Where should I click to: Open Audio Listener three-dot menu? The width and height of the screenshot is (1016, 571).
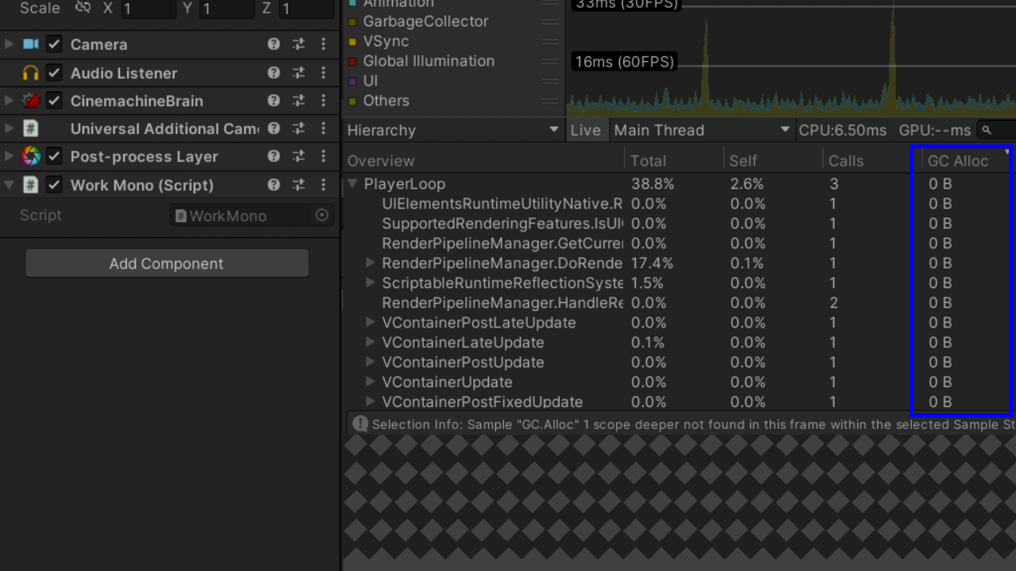coord(323,73)
